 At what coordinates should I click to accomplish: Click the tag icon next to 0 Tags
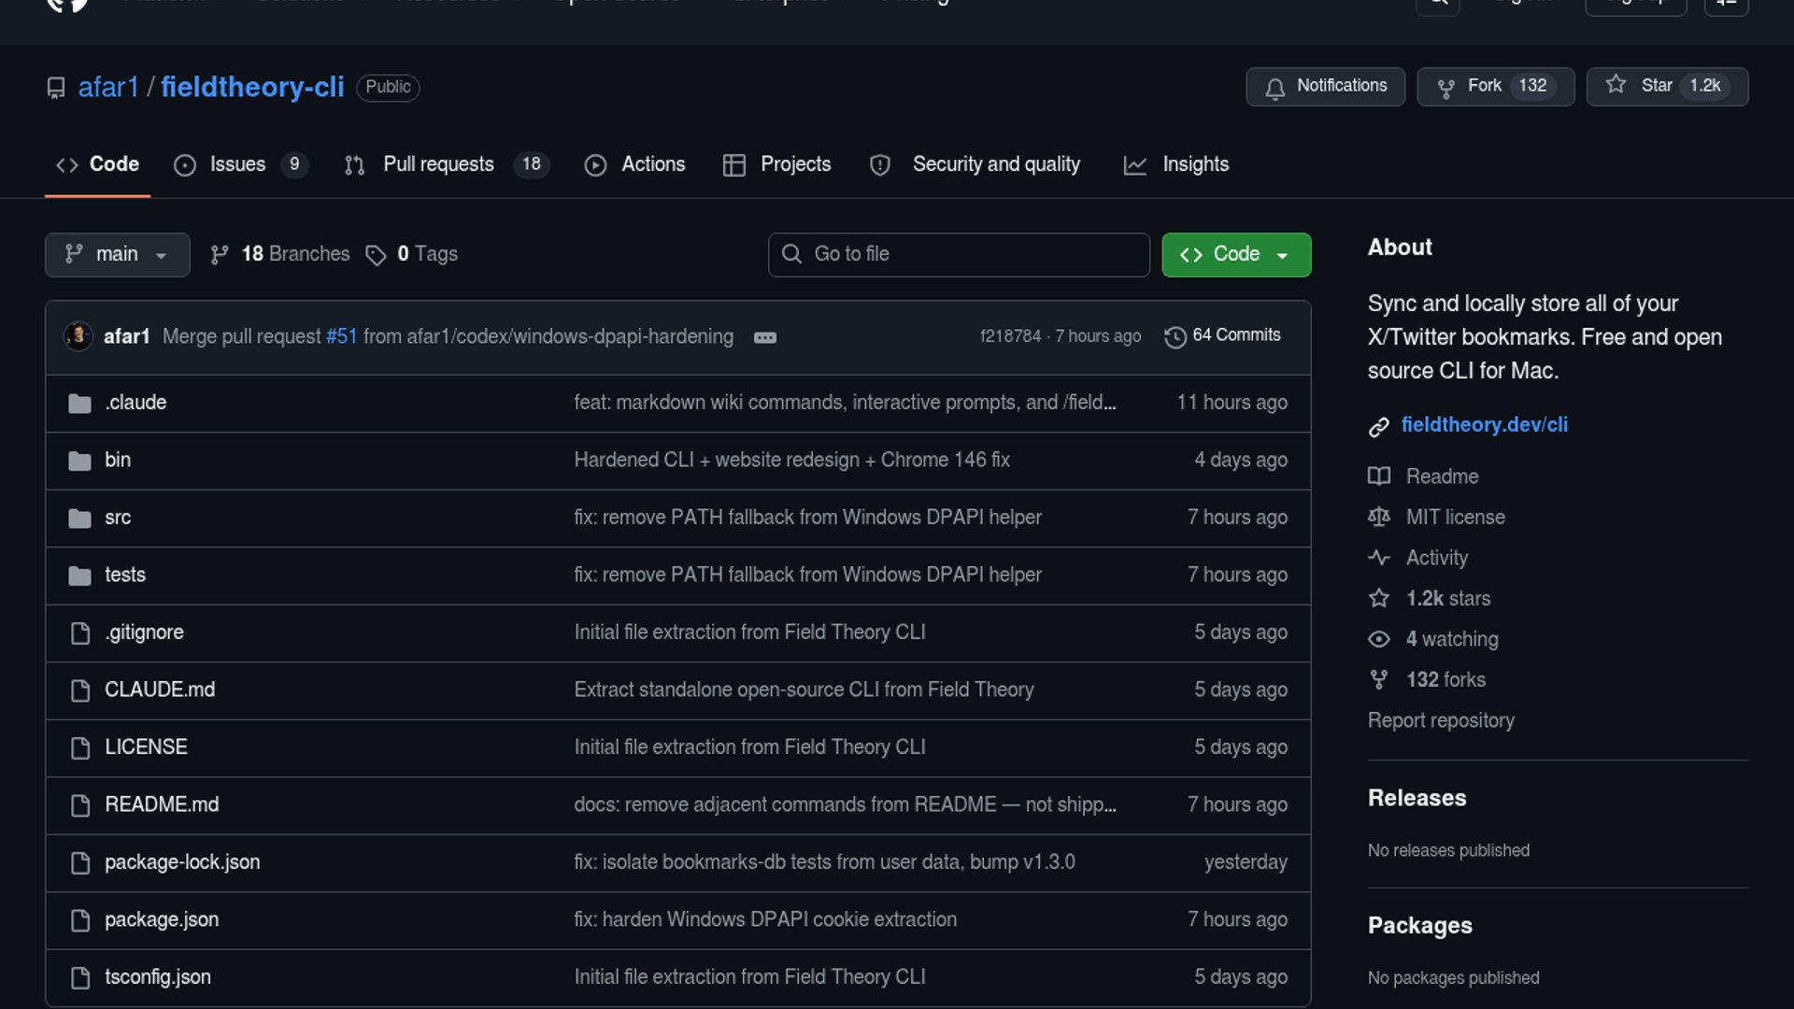pos(376,255)
